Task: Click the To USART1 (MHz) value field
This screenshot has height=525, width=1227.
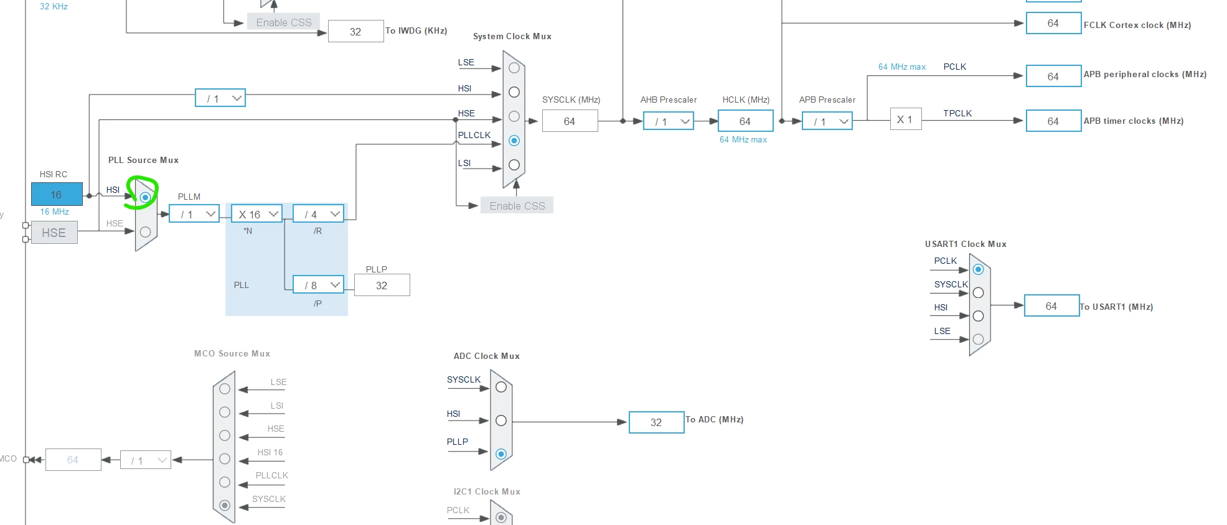Action: point(1052,306)
